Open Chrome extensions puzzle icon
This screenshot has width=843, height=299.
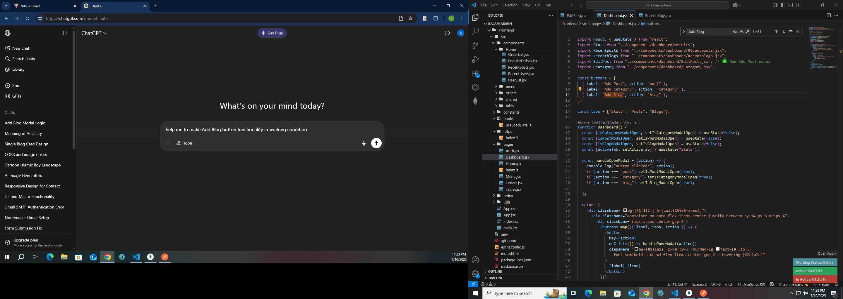click(x=436, y=19)
